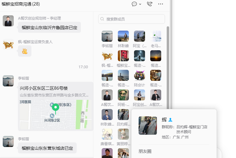Click message 榴鲜宝山东临沂齐鲁园店已定

coord(49,28)
